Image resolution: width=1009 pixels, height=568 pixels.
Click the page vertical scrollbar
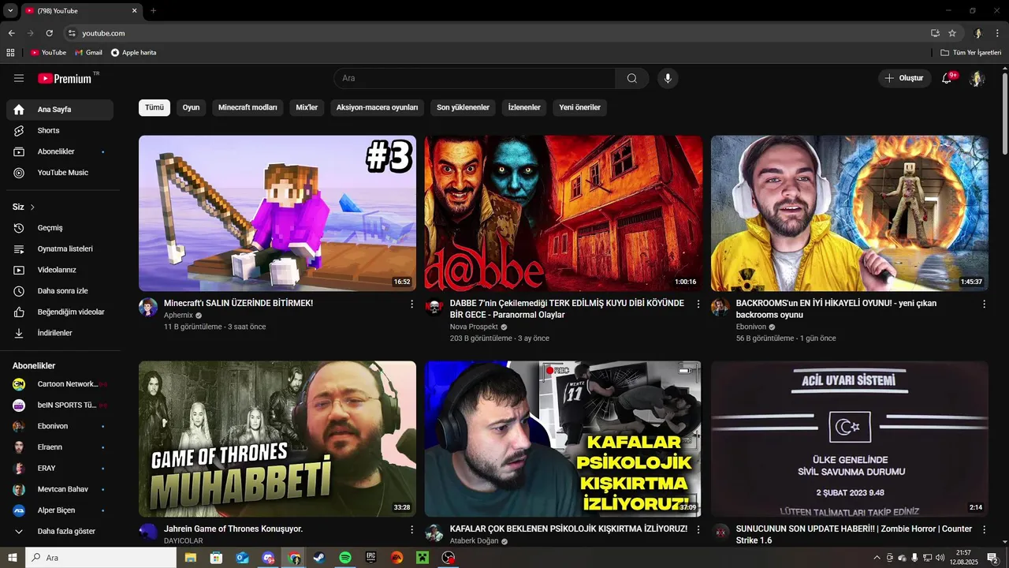pyautogui.click(x=1004, y=114)
